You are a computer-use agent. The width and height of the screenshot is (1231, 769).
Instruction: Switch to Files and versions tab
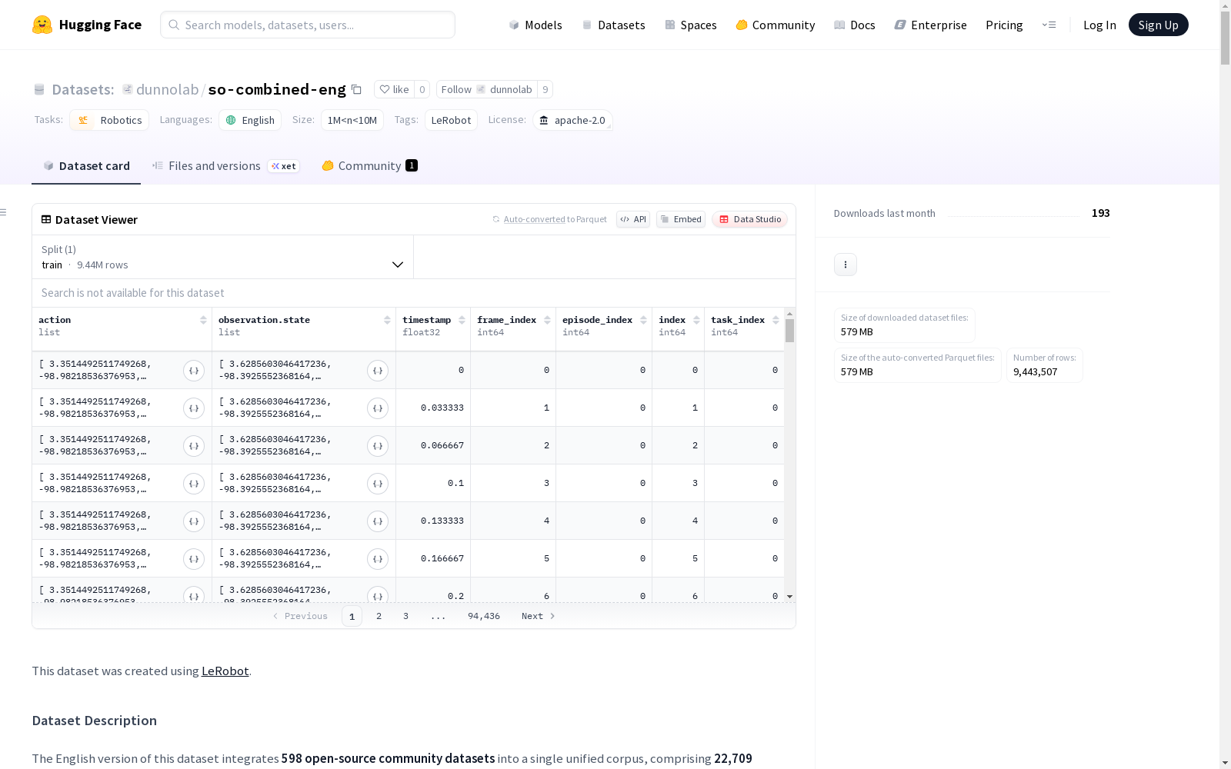click(x=225, y=166)
